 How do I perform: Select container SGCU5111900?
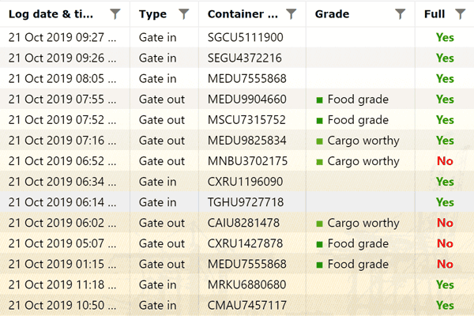pos(245,37)
